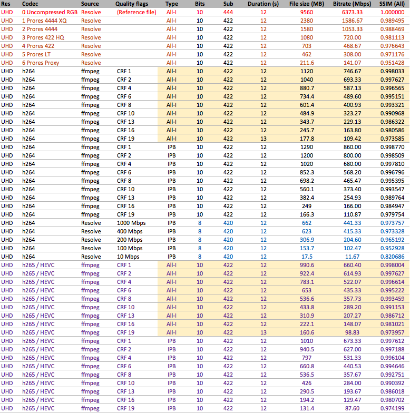Click the file size value '177.8'
The width and height of the screenshot is (410, 413).
tap(307, 139)
